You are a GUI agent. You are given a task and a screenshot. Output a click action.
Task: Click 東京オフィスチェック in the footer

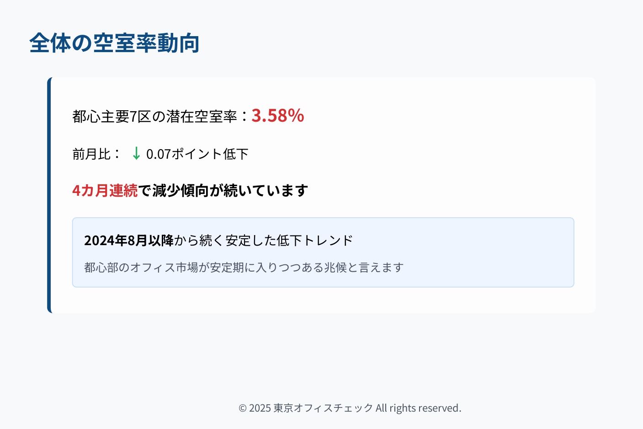[323, 408]
